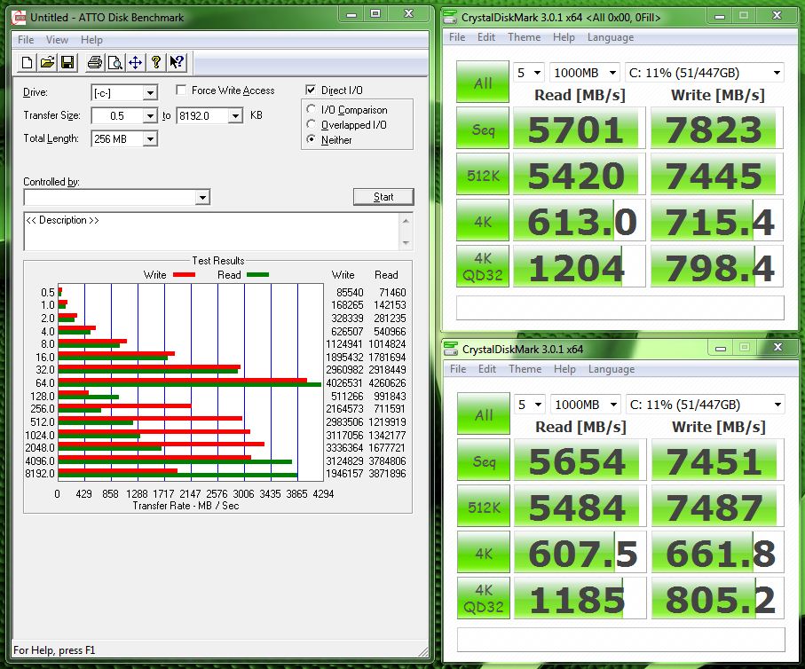Open Print Preview icon in ATTO toolbar

click(115, 63)
